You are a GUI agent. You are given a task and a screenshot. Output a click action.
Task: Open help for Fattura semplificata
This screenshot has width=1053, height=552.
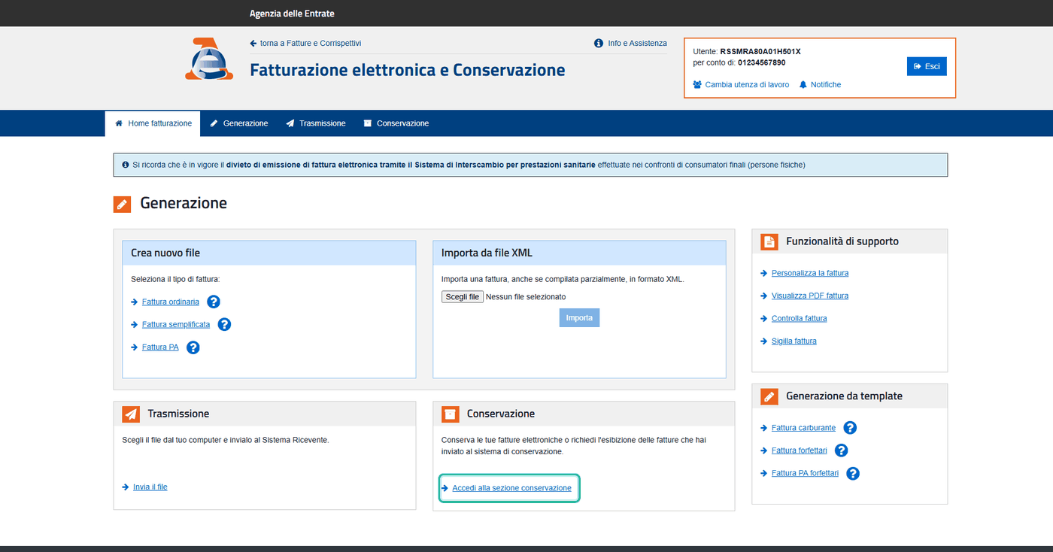(x=224, y=324)
